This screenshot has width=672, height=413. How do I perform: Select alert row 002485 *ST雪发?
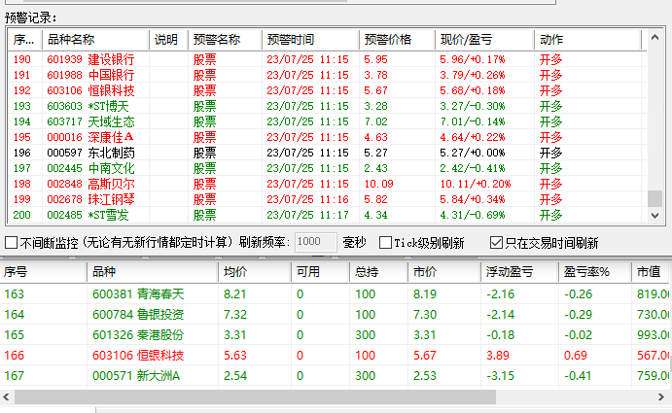pyautogui.click(x=327, y=215)
